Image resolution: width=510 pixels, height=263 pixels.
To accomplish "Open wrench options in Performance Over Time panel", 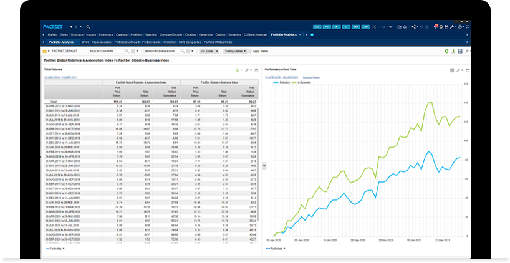I will pos(459,70).
